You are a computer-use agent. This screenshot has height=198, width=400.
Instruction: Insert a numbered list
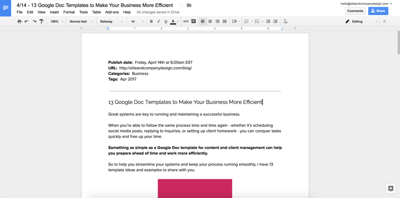246,22
